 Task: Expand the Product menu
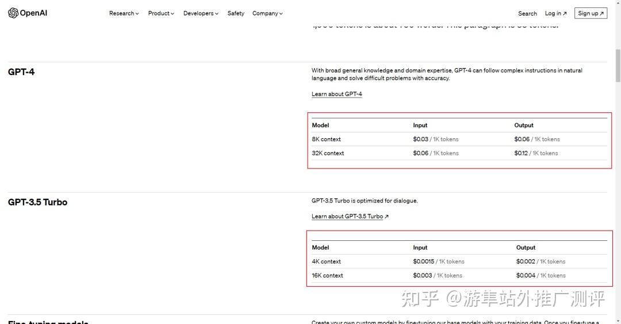click(x=161, y=13)
